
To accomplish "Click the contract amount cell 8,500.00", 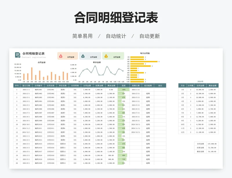I will [87, 117].
